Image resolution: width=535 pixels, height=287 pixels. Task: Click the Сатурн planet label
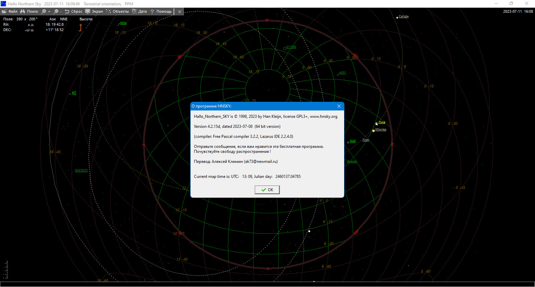click(404, 16)
